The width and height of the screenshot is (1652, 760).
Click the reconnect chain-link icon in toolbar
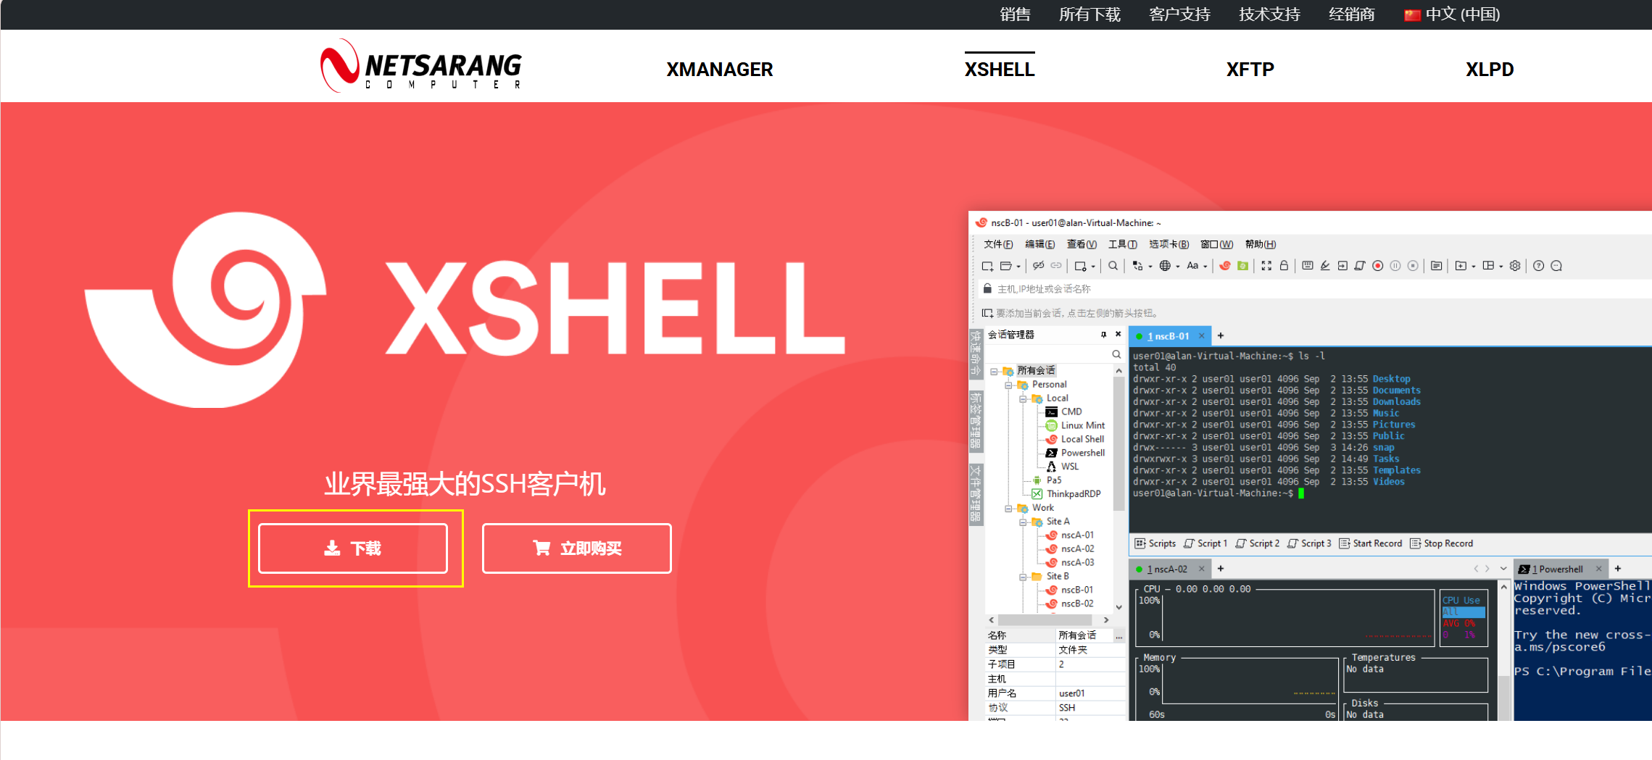[1056, 266]
